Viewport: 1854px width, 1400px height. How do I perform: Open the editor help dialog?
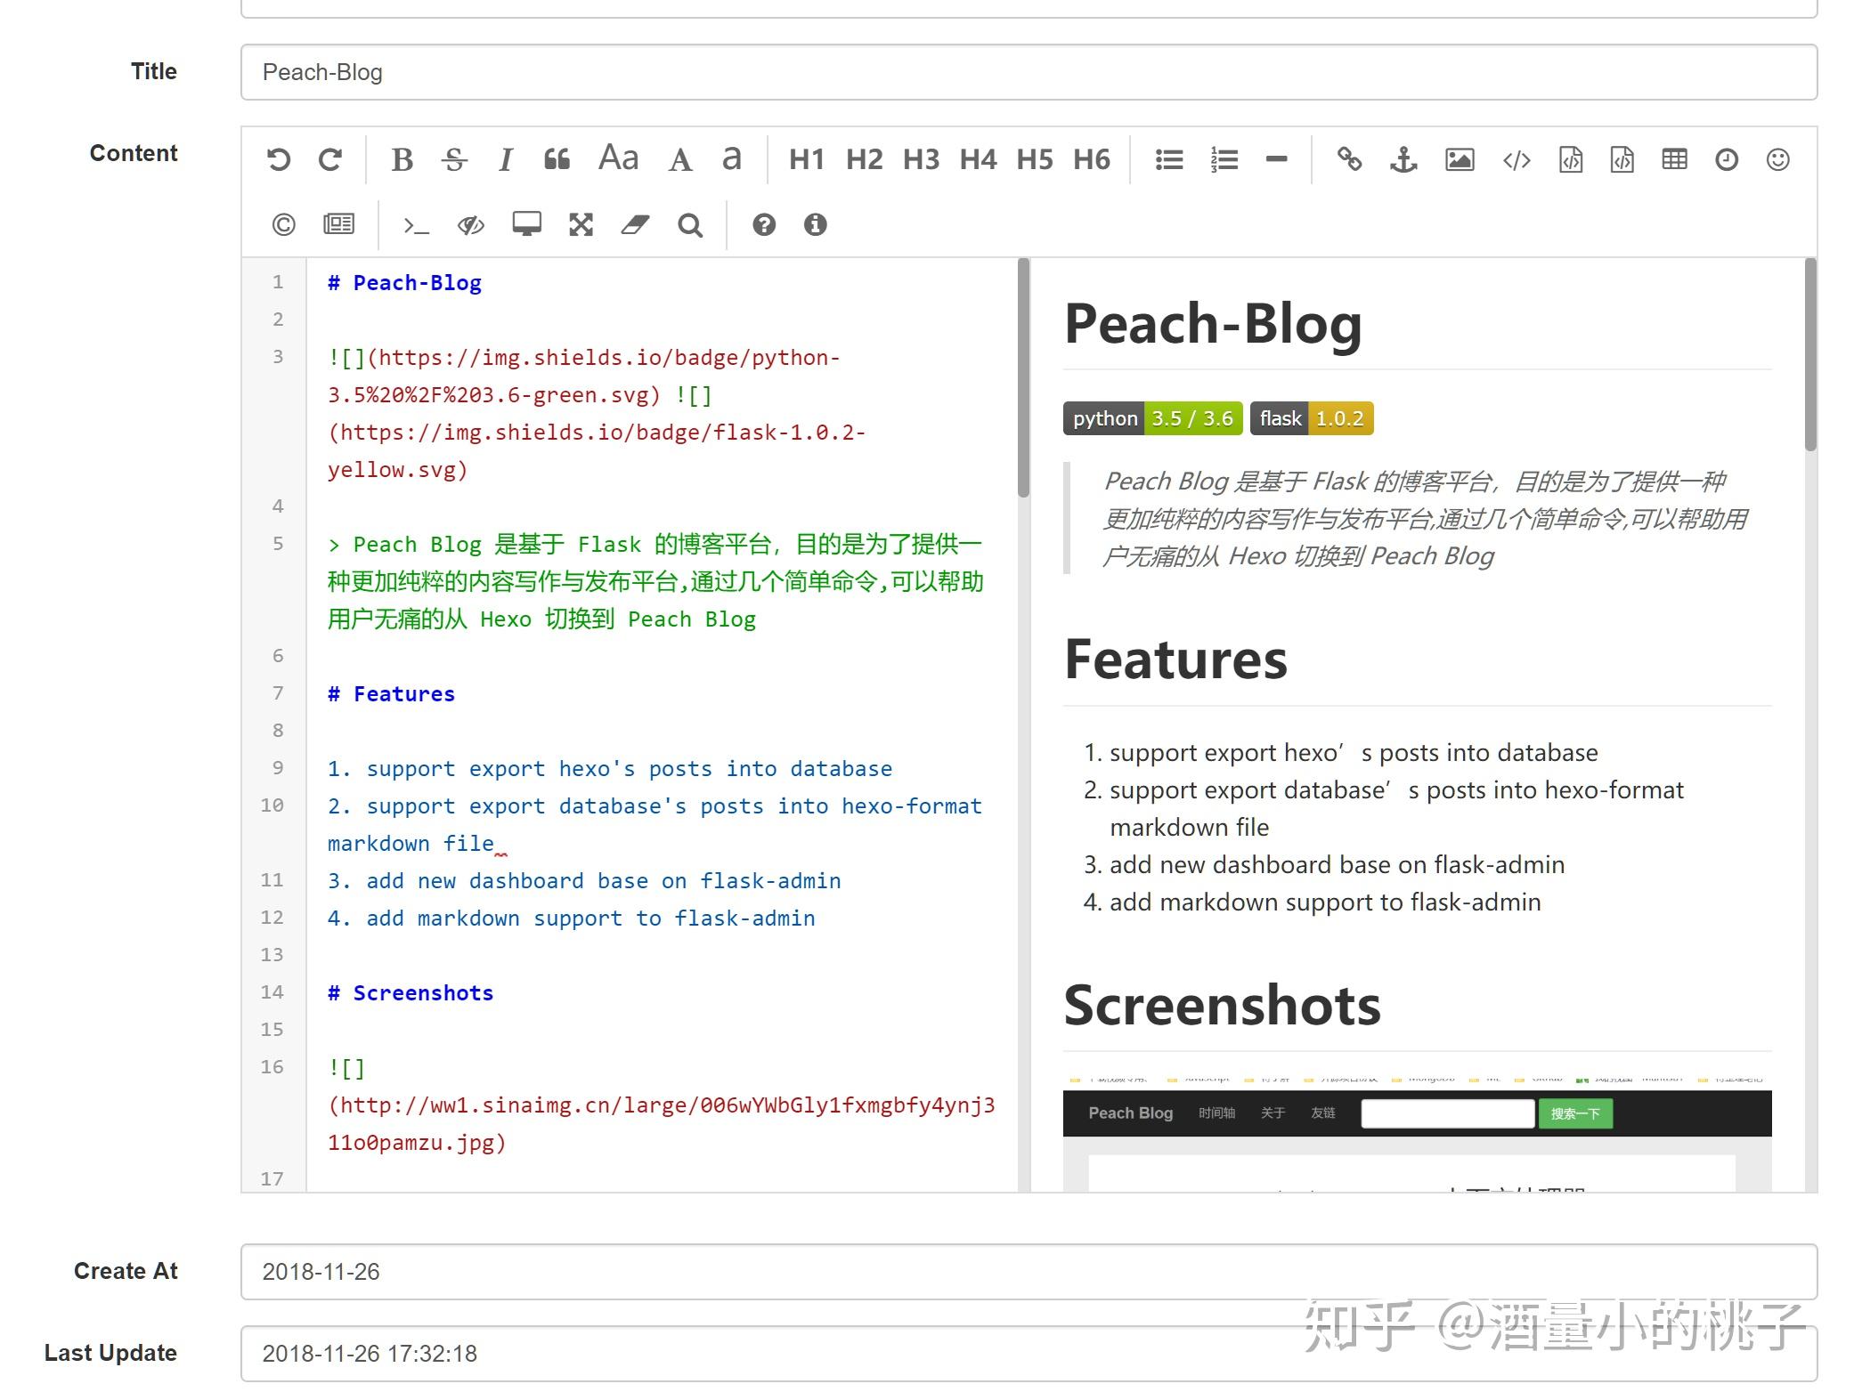coord(763,225)
